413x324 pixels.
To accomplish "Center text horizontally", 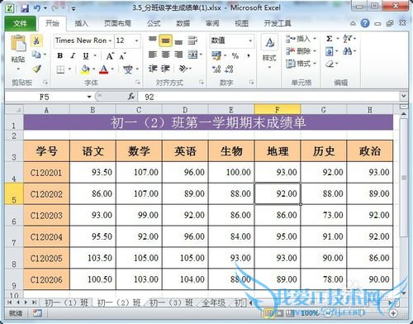I will pos(165,55).
